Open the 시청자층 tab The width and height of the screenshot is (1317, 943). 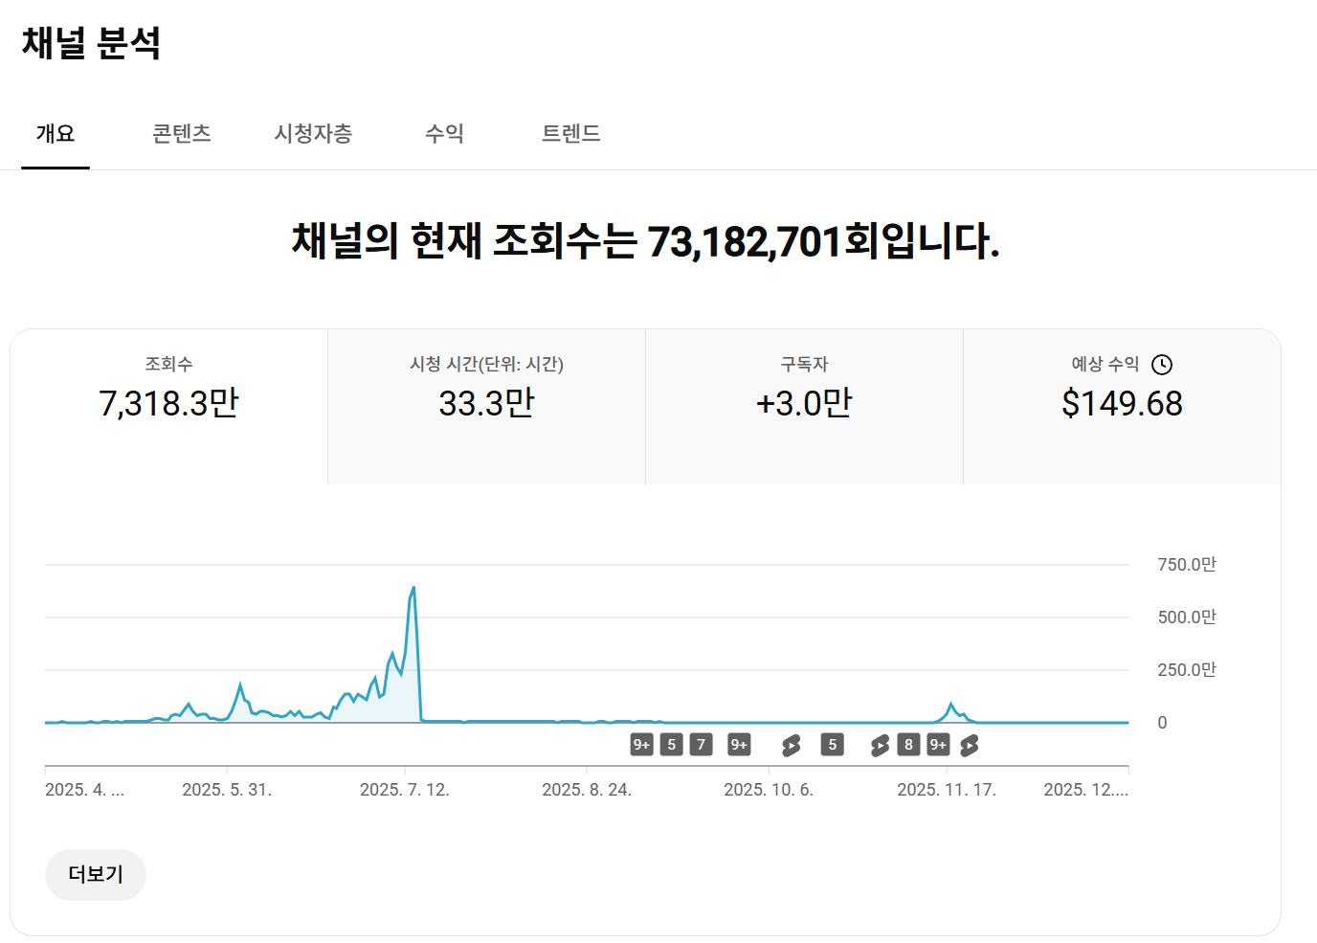[313, 134]
